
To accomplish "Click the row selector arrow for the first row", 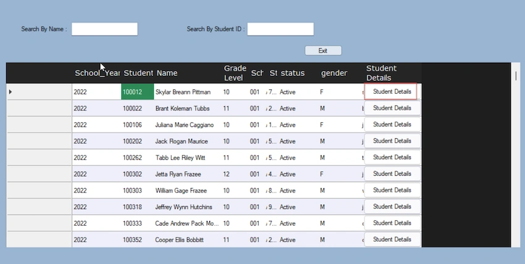I will (x=10, y=91).
